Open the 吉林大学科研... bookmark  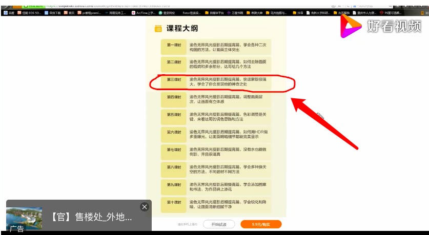(318, 13)
